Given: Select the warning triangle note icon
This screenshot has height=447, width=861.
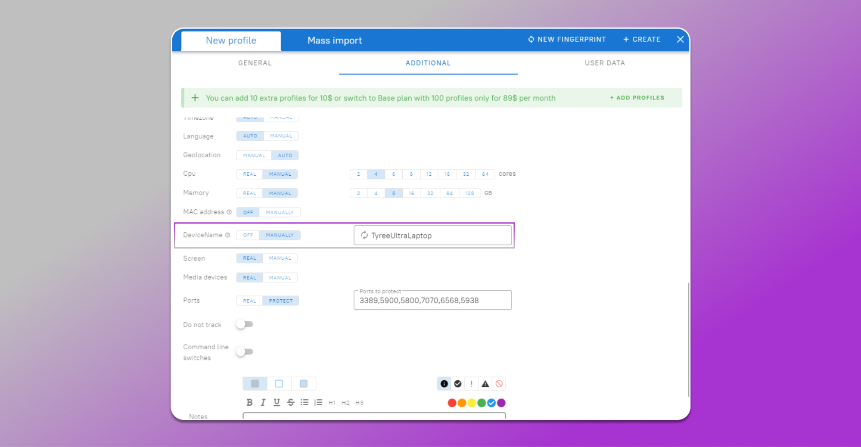Looking at the screenshot, I should click(x=485, y=384).
